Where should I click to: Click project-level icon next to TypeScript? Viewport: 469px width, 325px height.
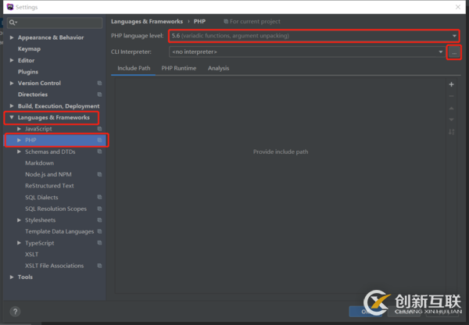click(99, 243)
